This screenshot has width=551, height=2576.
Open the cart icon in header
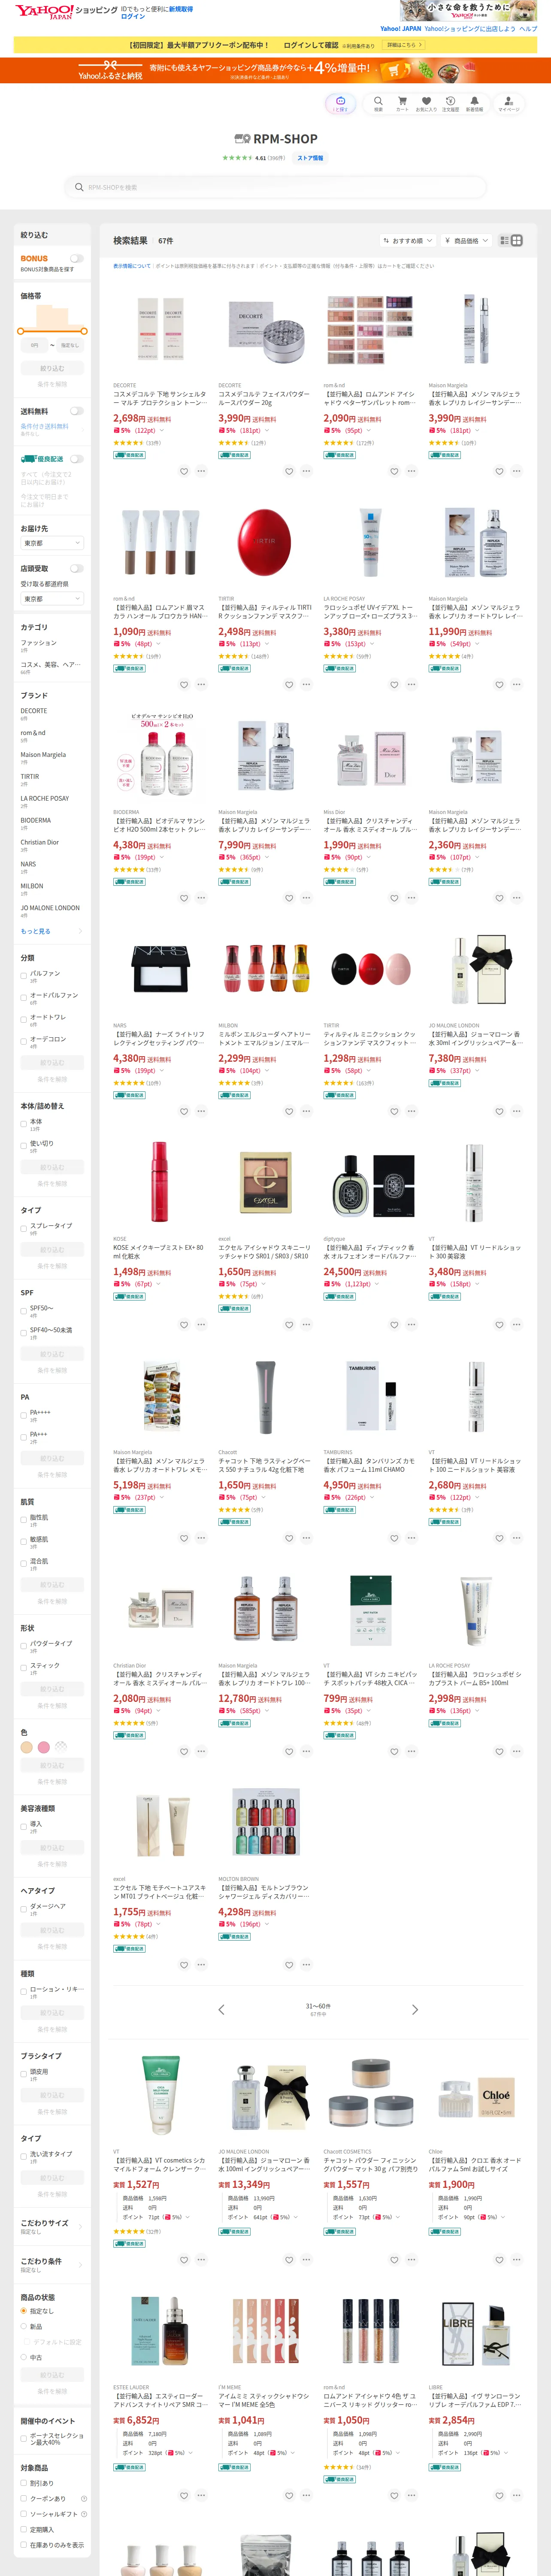(402, 103)
